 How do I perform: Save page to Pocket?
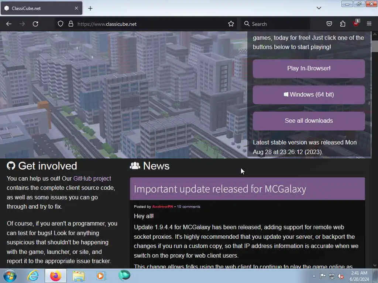(x=329, y=24)
